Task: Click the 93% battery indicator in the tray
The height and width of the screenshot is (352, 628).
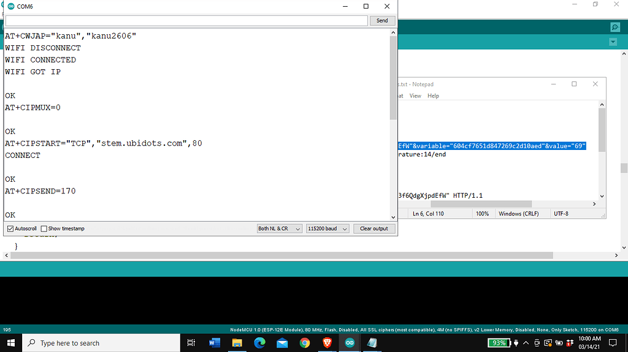Action: tap(499, 343)
